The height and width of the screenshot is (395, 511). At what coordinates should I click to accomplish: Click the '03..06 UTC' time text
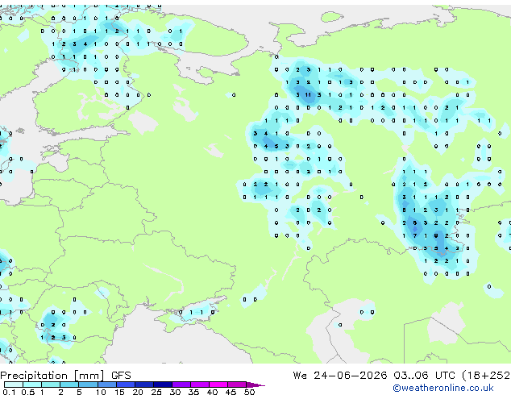(x=424, y=376)
